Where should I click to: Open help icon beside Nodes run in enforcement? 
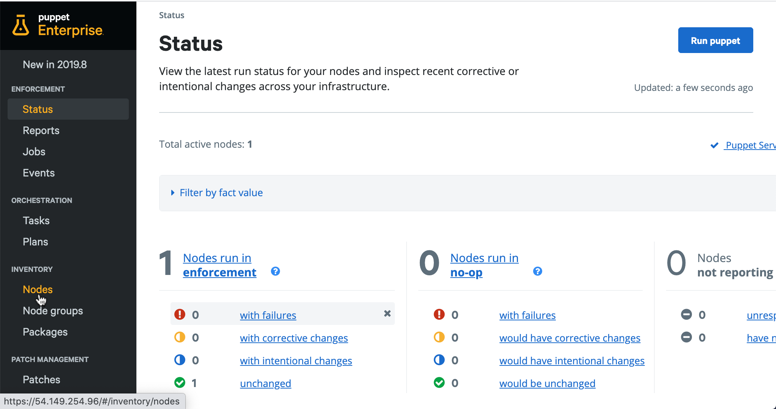tap(275, 271)
